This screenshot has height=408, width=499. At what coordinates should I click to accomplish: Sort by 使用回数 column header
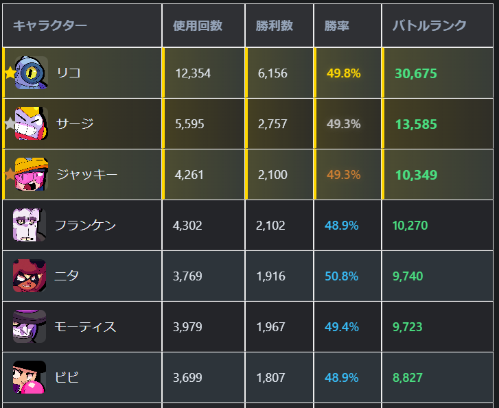click(198, 26)
